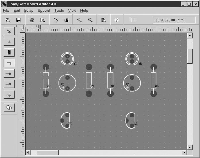Click the ruler origin corner button
Screen dimensions: 200x158
22,30
